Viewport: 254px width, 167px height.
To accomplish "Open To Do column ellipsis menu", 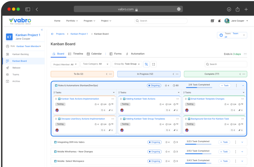I will pos(110,74).
